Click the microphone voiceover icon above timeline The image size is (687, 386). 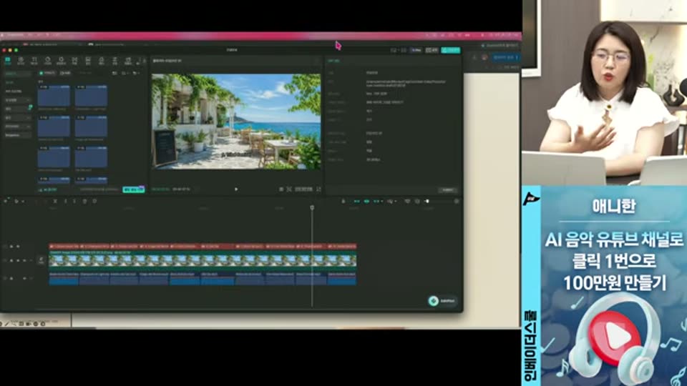(343, 202)
